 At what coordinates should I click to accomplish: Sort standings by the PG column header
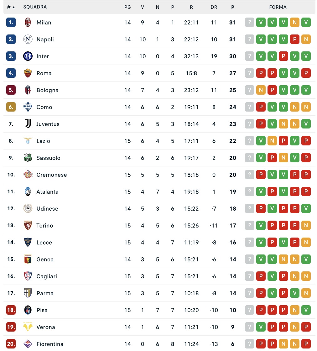tap(127, 7)
